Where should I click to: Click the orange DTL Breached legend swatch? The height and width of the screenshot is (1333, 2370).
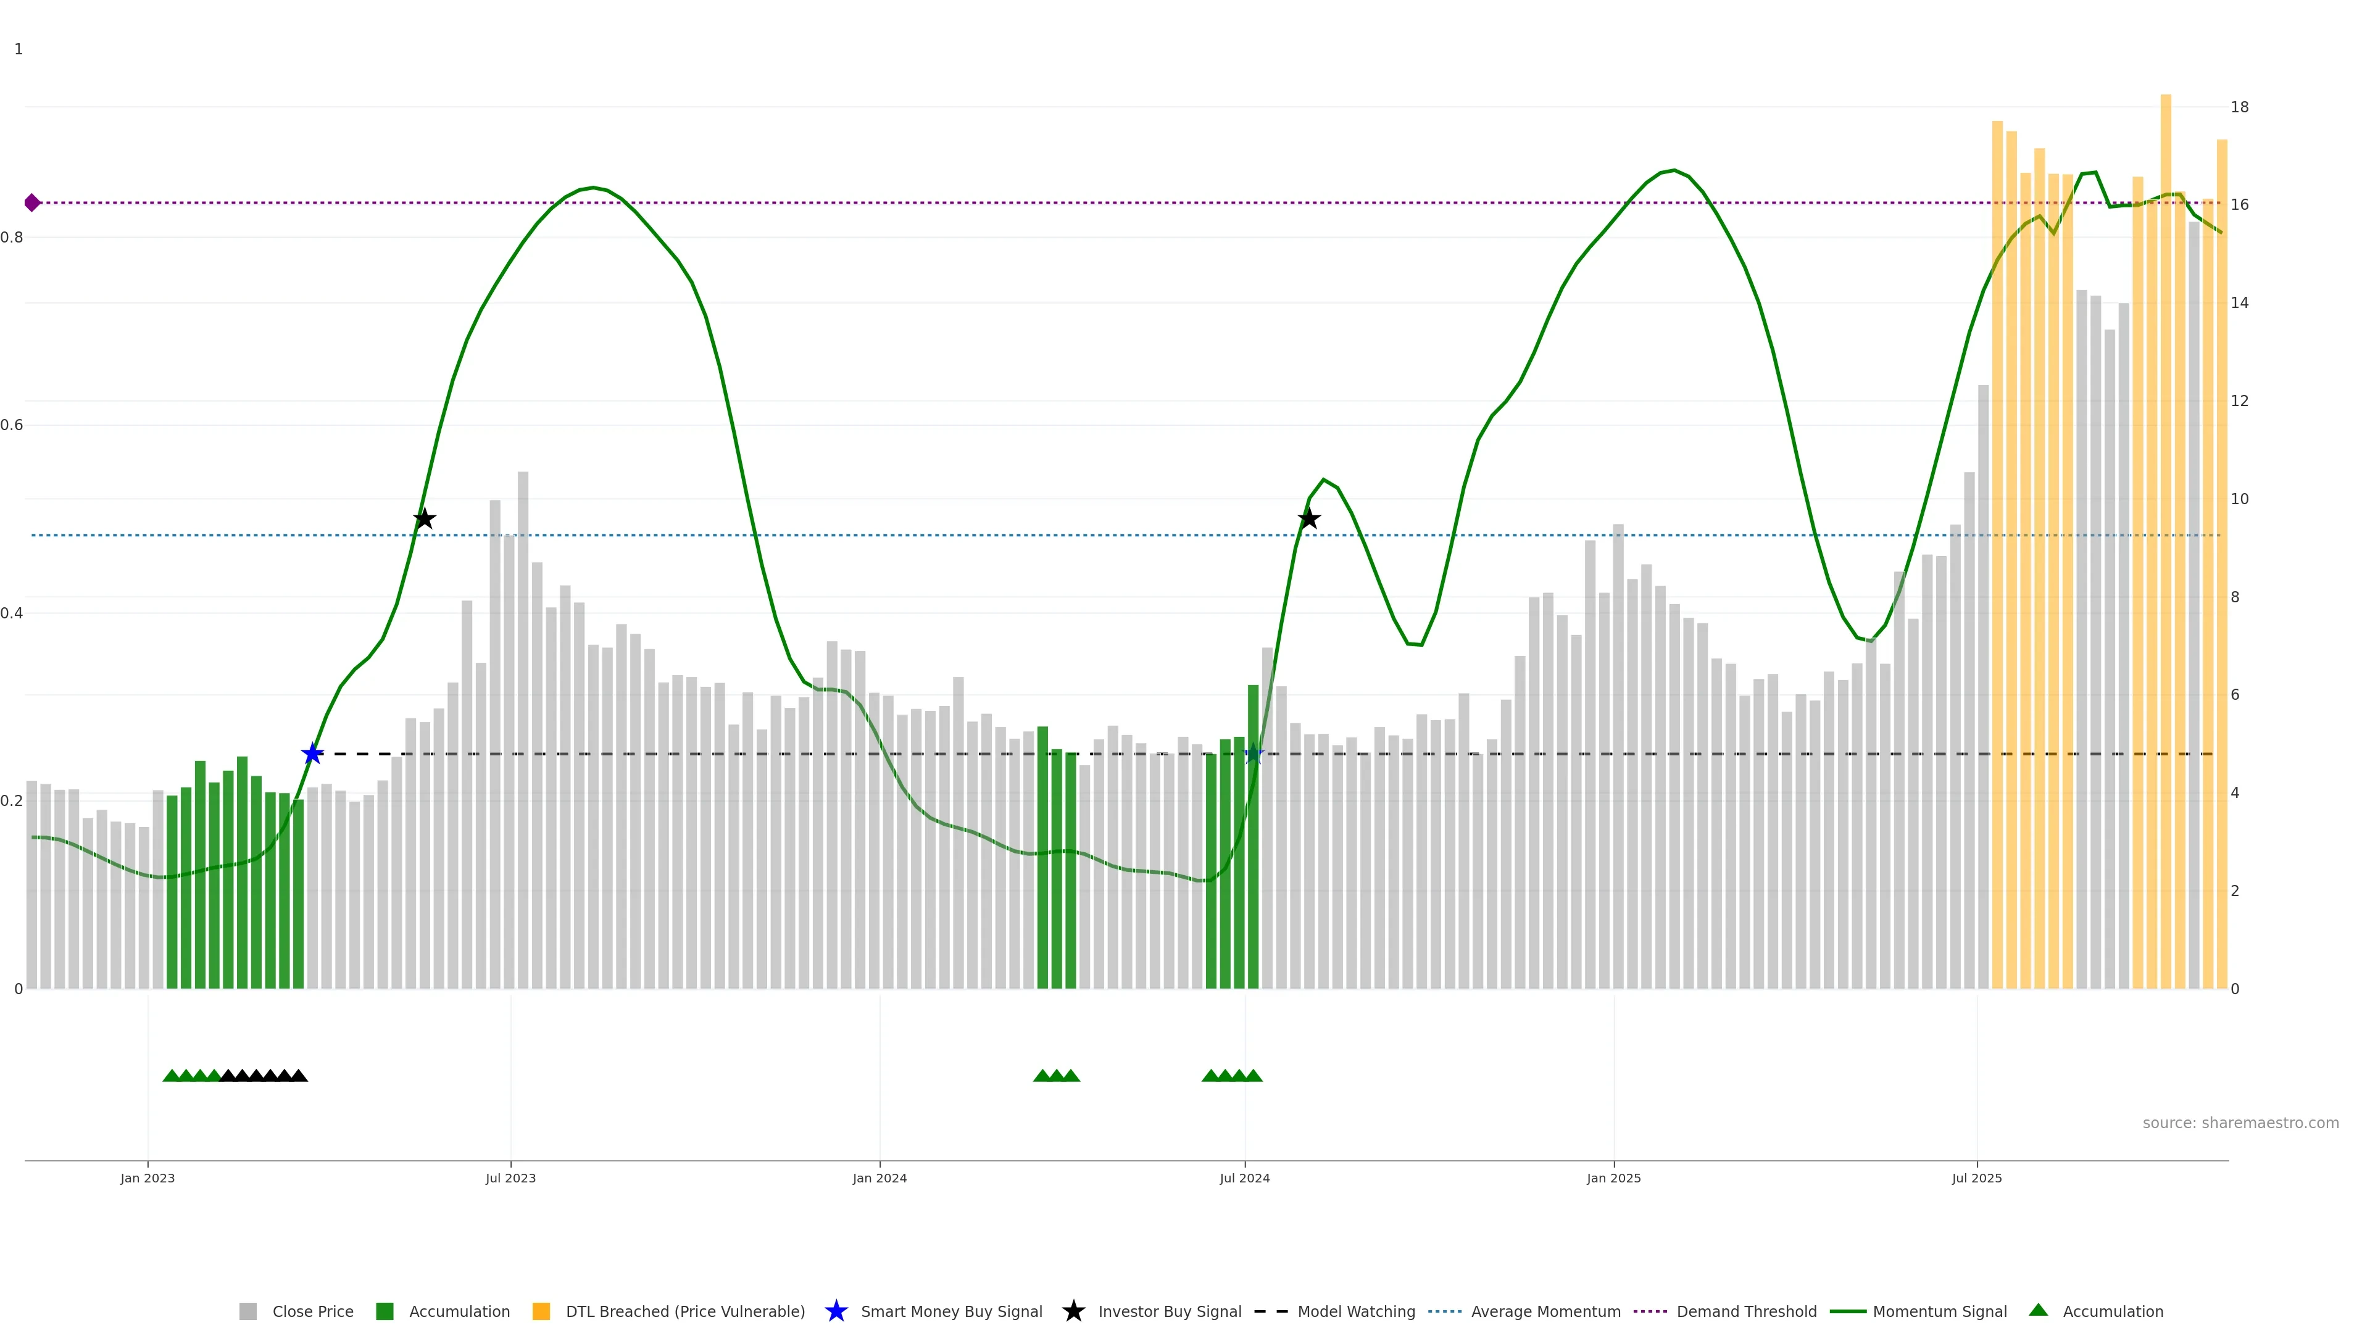pyautogui.click(x=541, y=1312)
